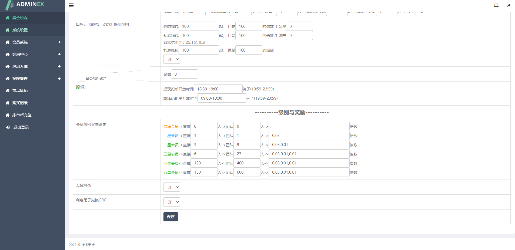Click the laptop icon in top bar
The image size is (515, 250).
click(x=496, y=5)
